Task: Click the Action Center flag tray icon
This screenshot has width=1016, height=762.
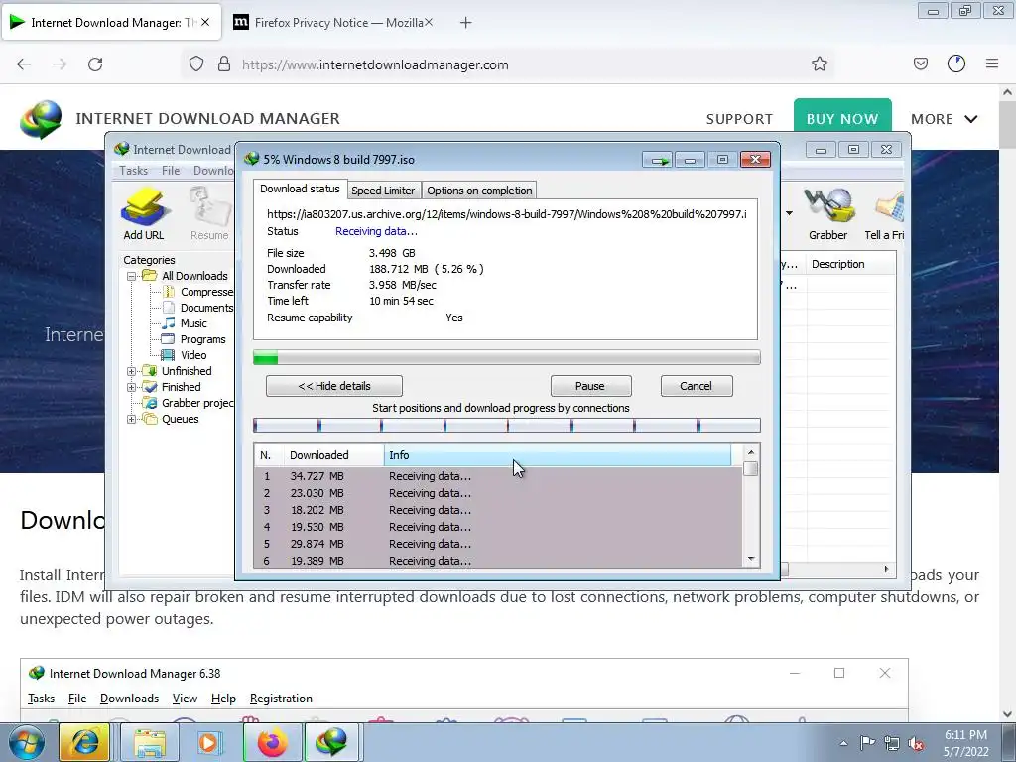Action: 867,743
